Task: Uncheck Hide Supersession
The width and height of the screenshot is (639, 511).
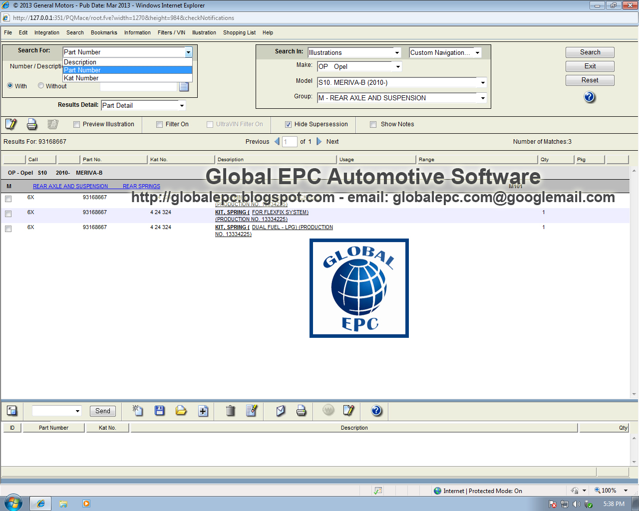Action: coord(288,124)
